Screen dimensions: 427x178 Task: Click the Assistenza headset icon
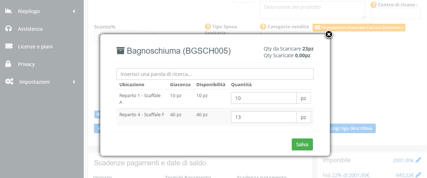(9, 29)
